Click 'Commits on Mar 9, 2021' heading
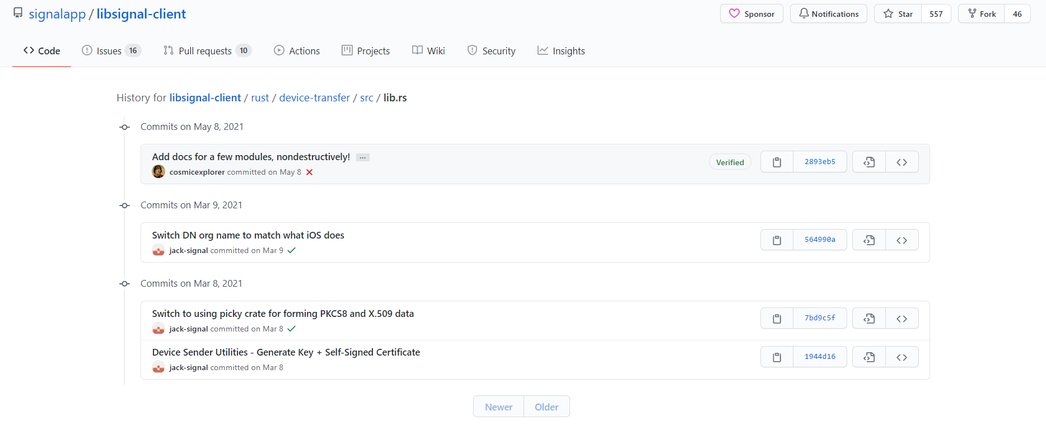 click(192, 205)
